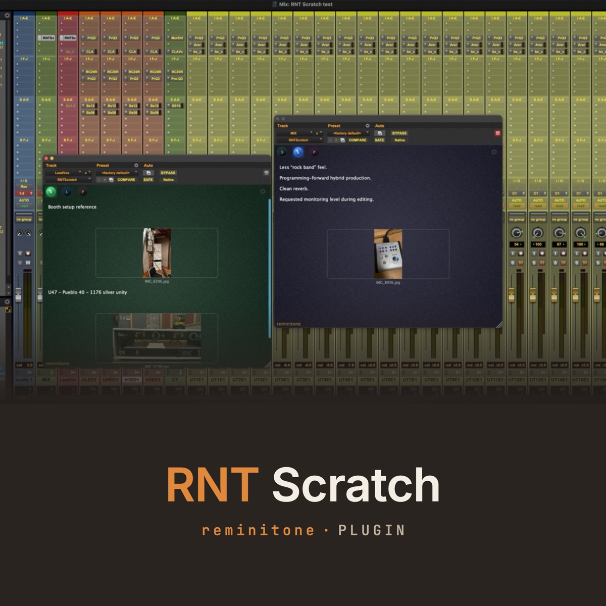Select the S page in MIX plugin window

(x=282, y=151)
